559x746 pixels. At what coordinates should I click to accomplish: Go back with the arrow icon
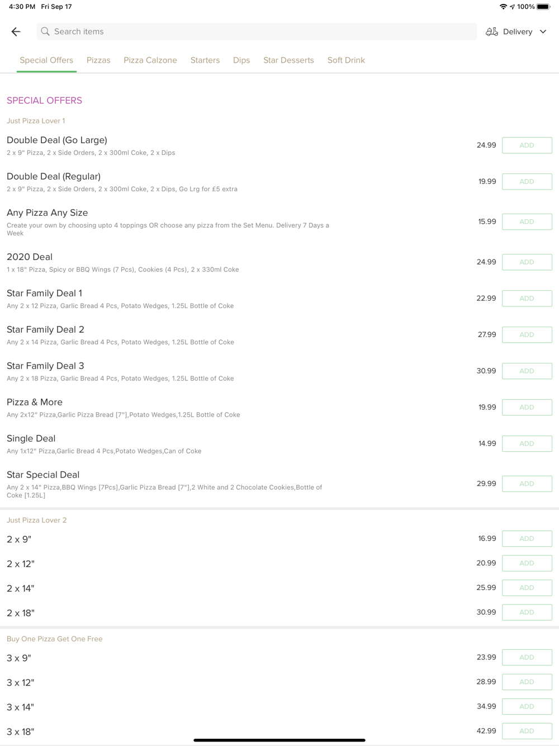[16, 32]
